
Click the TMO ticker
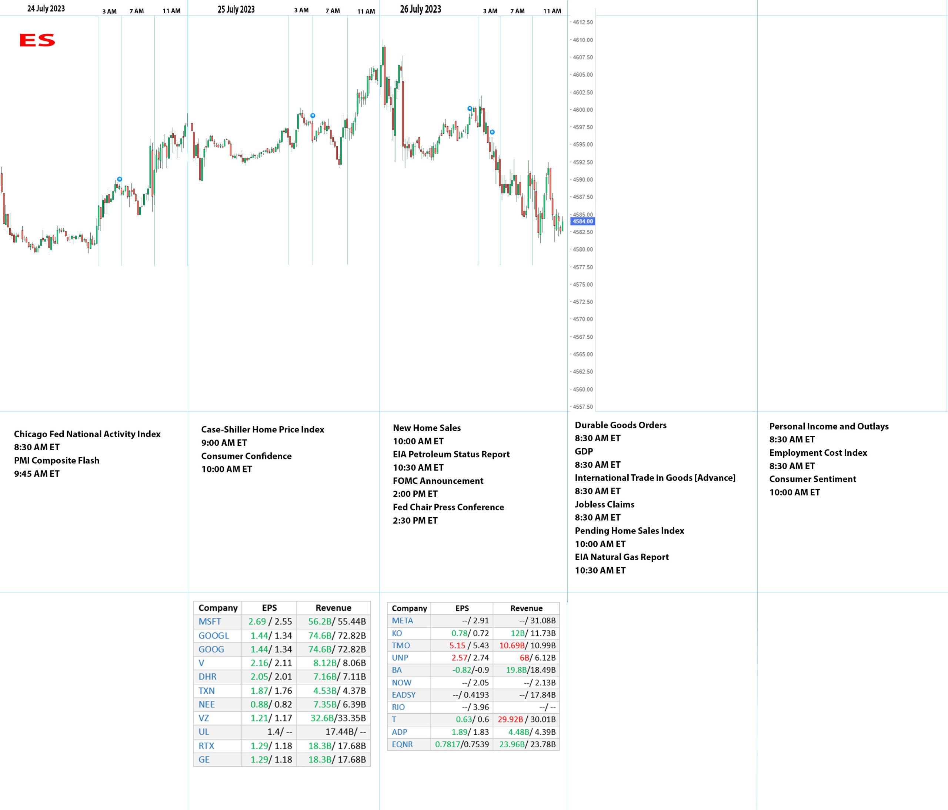(401, 645)
